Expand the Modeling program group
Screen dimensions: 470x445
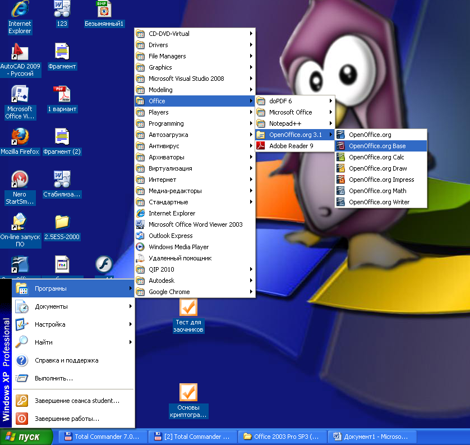tap(195, 90)
